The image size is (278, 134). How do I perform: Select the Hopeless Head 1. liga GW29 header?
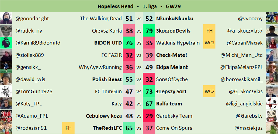pyautogui.click(x=139, y=6)
